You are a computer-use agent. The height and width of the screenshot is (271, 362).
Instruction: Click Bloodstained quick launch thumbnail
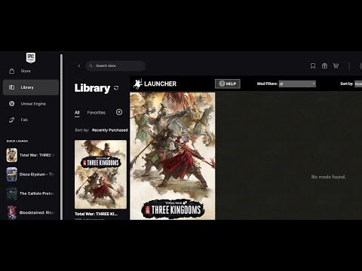pos(12,212)
